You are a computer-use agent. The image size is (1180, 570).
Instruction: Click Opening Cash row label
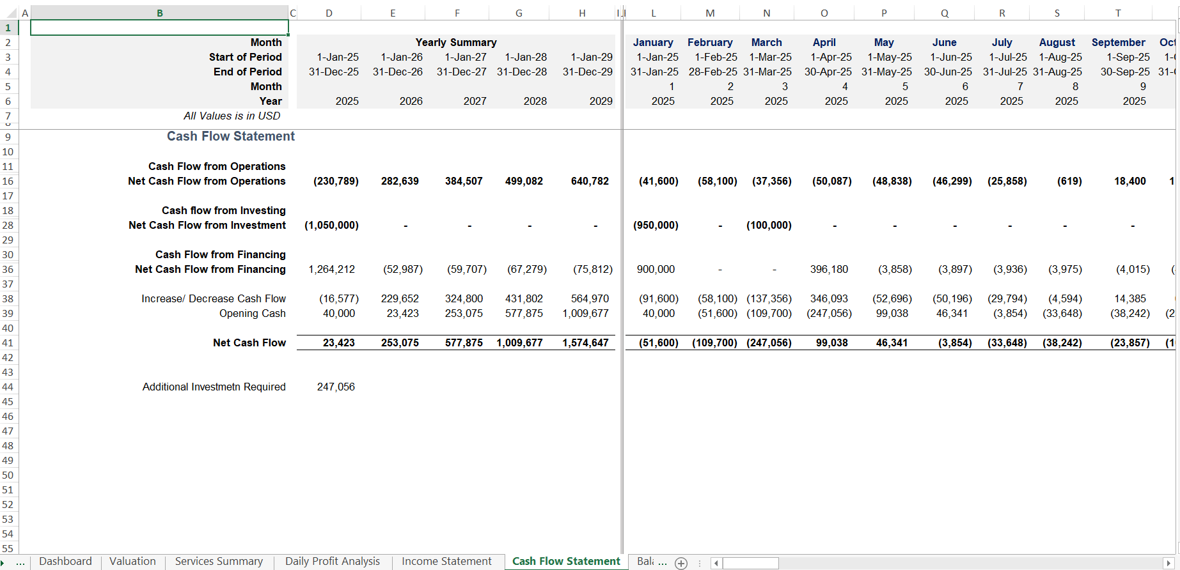[x=253, y=313]
